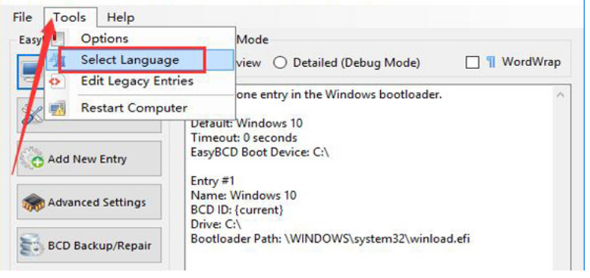
Task: Open the File menu
Action: 22,17
